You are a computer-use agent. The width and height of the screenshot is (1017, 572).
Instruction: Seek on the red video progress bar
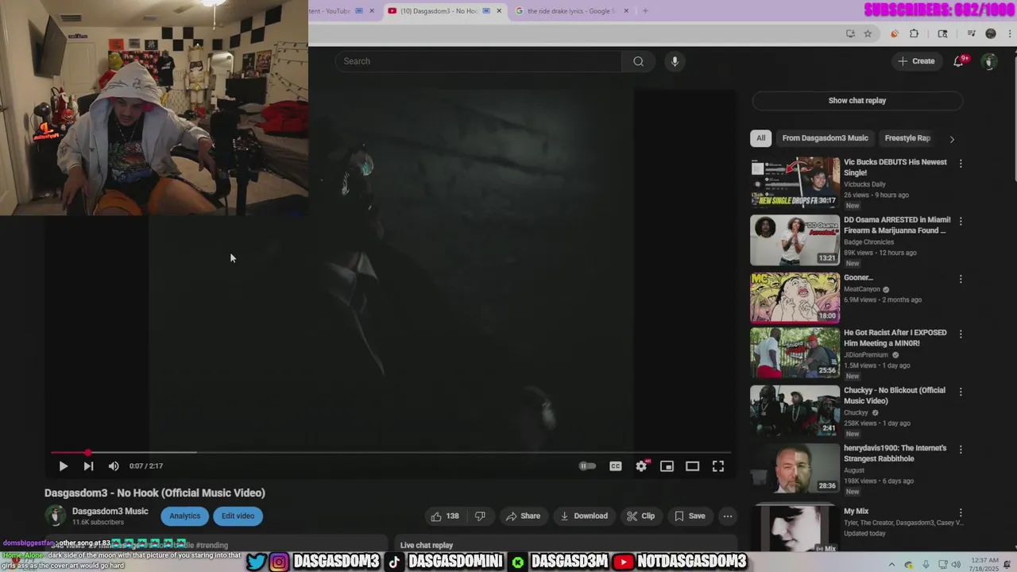point(389,453)
